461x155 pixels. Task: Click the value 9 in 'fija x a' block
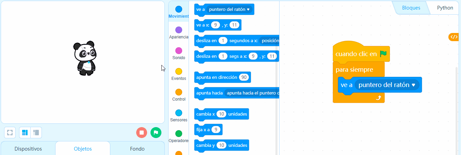[216, 130]
